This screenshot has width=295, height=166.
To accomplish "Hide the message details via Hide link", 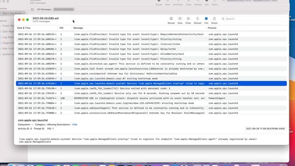I will click(x=75, y=125).
